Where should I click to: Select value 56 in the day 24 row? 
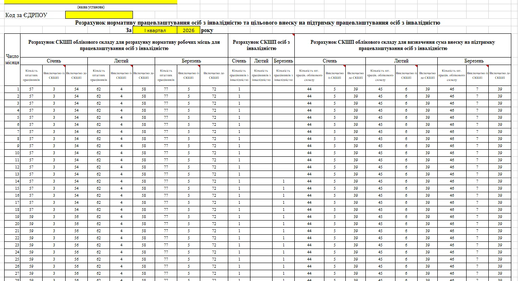pos(77,252)
